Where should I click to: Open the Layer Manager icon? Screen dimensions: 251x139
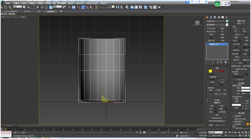[127, 7]
